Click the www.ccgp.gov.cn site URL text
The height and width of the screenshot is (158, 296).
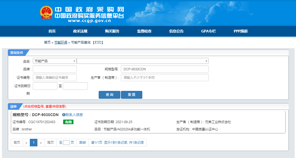click(x=89, y=21)
